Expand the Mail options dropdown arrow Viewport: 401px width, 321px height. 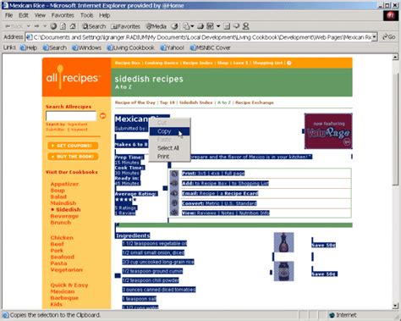(192, 26)
